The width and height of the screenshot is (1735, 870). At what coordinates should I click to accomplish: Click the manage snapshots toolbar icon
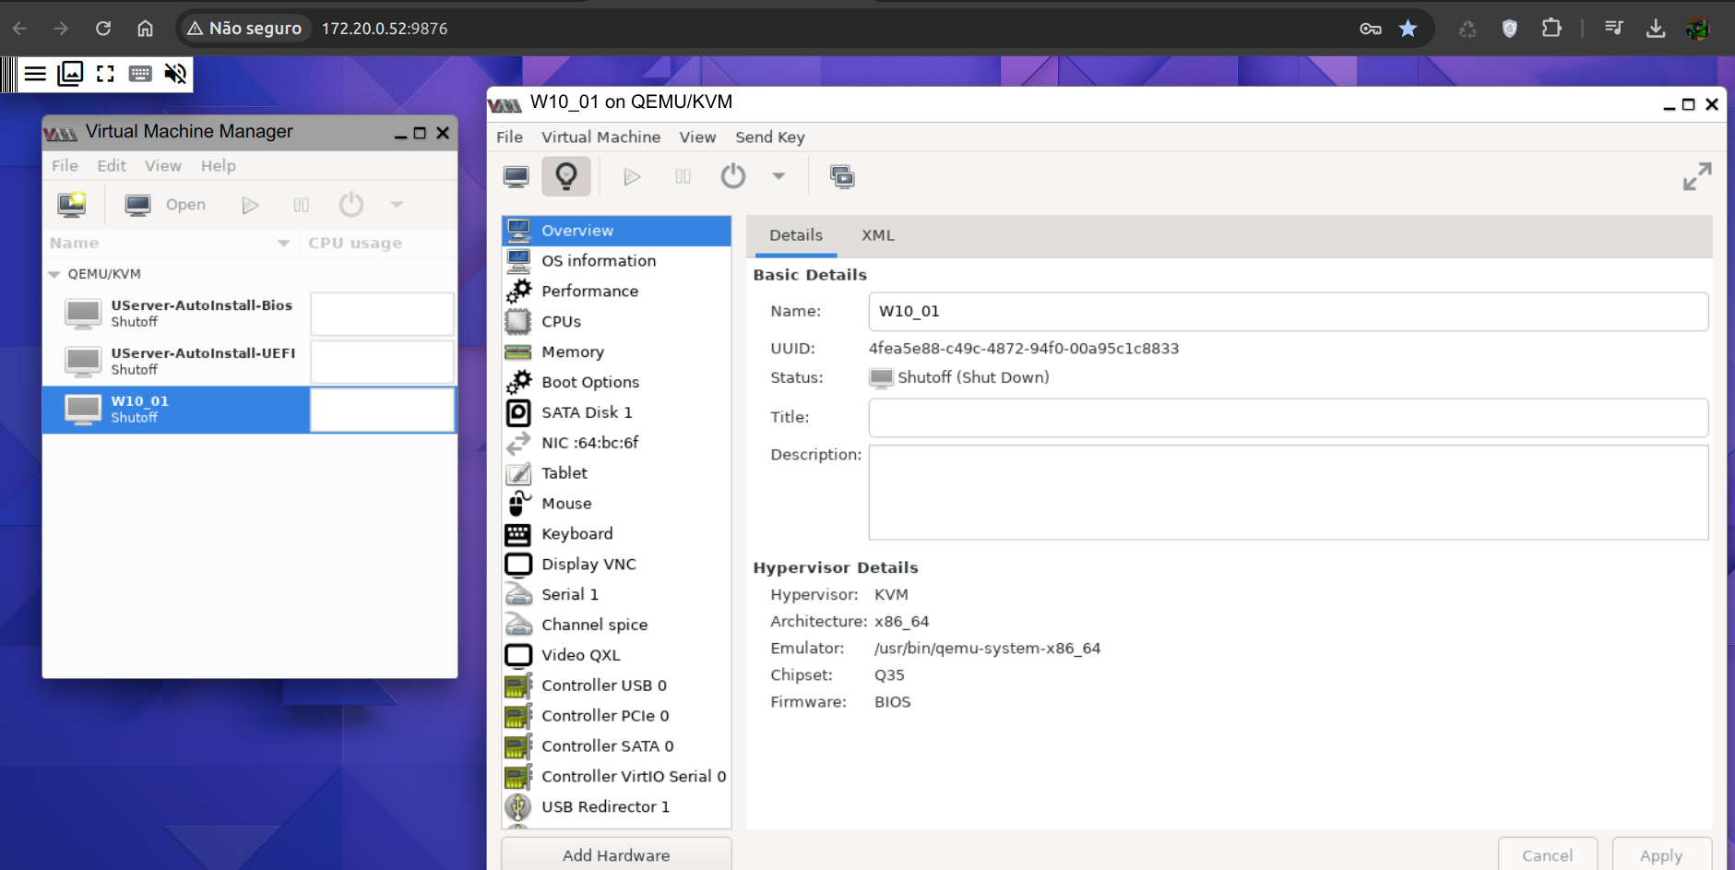click(x=842, y=176)
